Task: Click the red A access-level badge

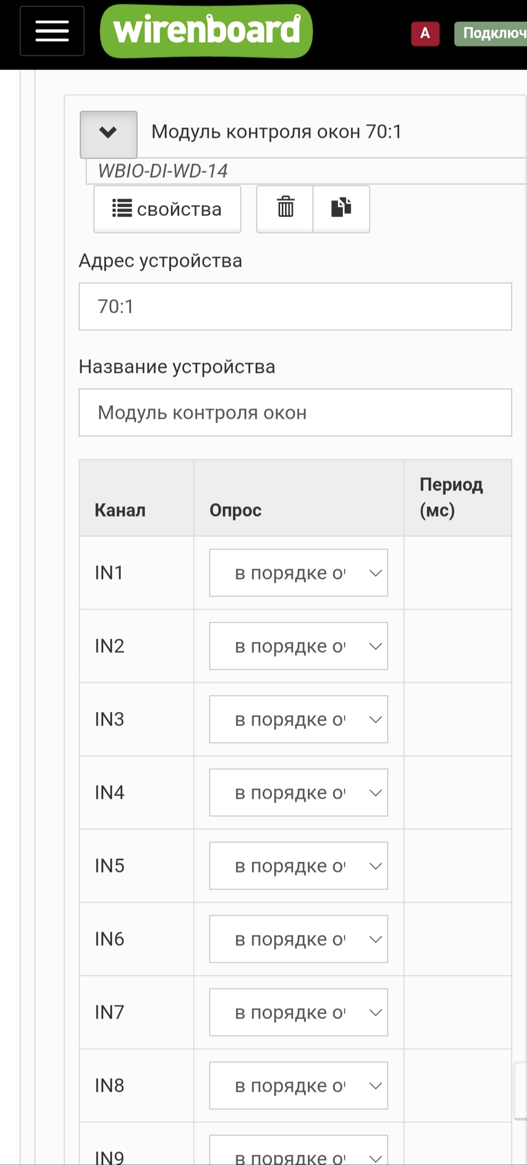Action: 425,33
